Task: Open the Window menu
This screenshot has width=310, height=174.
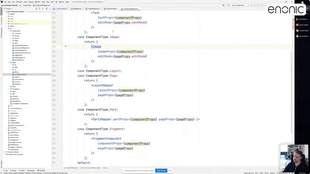Action: pyautogui.click(x=62, y=2)
